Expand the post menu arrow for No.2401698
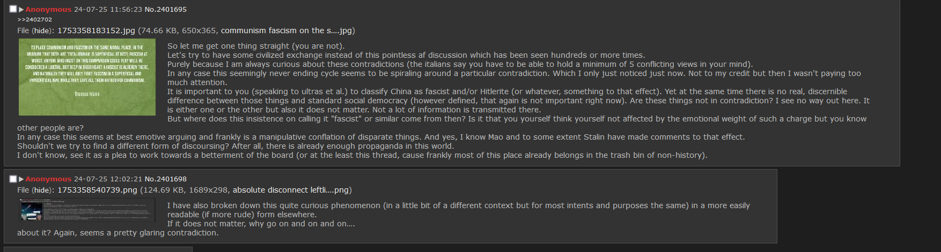This screenshot has height=252, width=941. (x=21, y=179)
